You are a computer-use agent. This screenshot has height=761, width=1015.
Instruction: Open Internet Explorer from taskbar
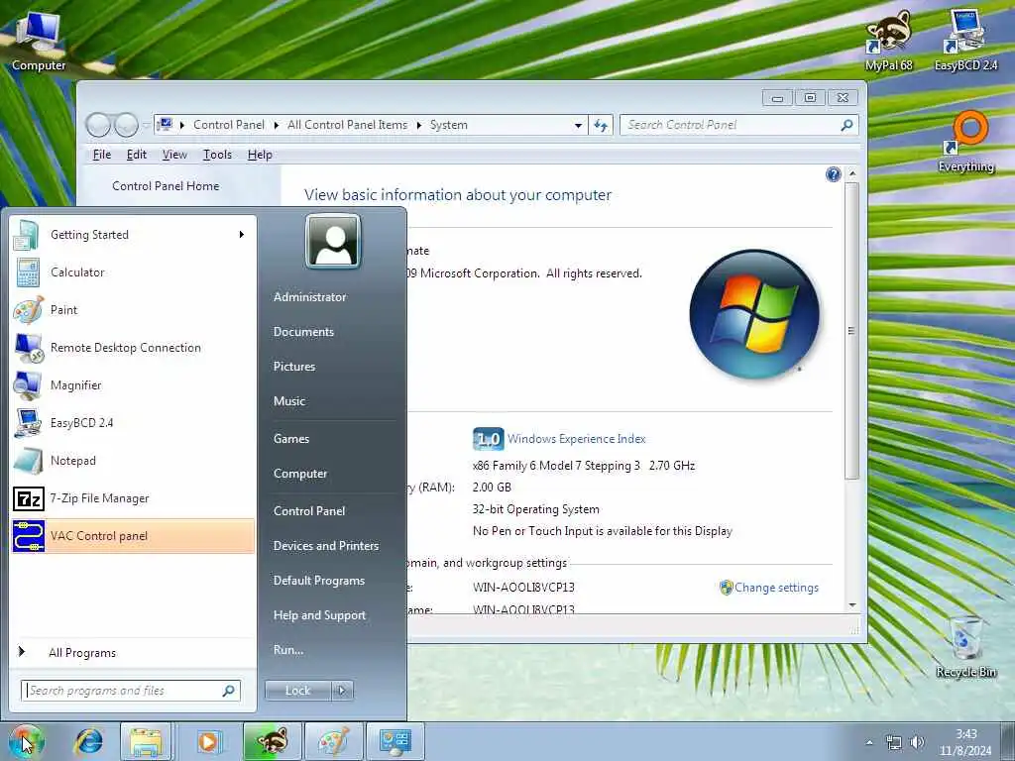coord(88,741)
